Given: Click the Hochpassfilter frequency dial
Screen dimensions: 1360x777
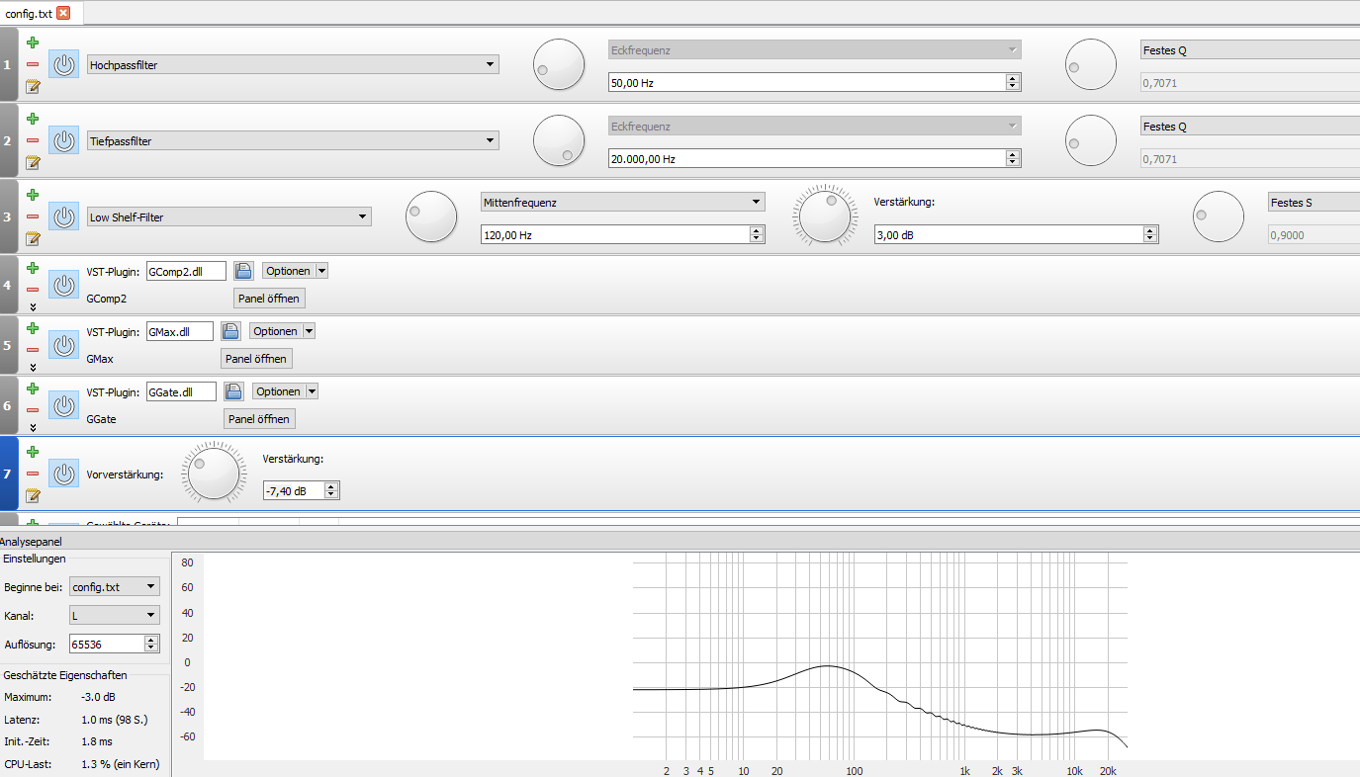Looking at the screenshot, I should click(559, 64).
